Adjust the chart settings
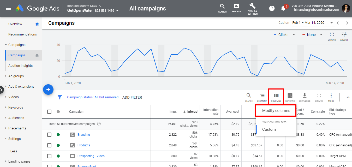Screen dimensions: 352x167 point(344,36)
